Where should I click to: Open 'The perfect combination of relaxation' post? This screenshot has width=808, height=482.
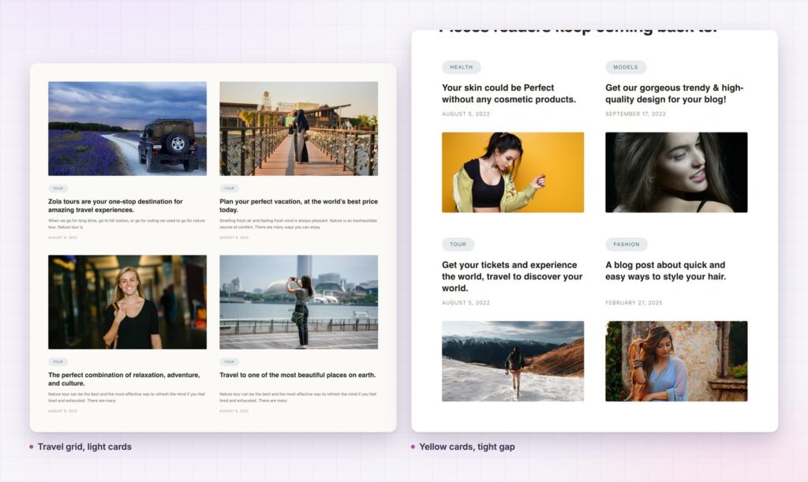124,379
